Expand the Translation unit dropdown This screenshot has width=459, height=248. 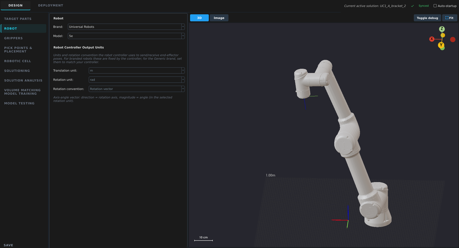(x=137, y=70)
